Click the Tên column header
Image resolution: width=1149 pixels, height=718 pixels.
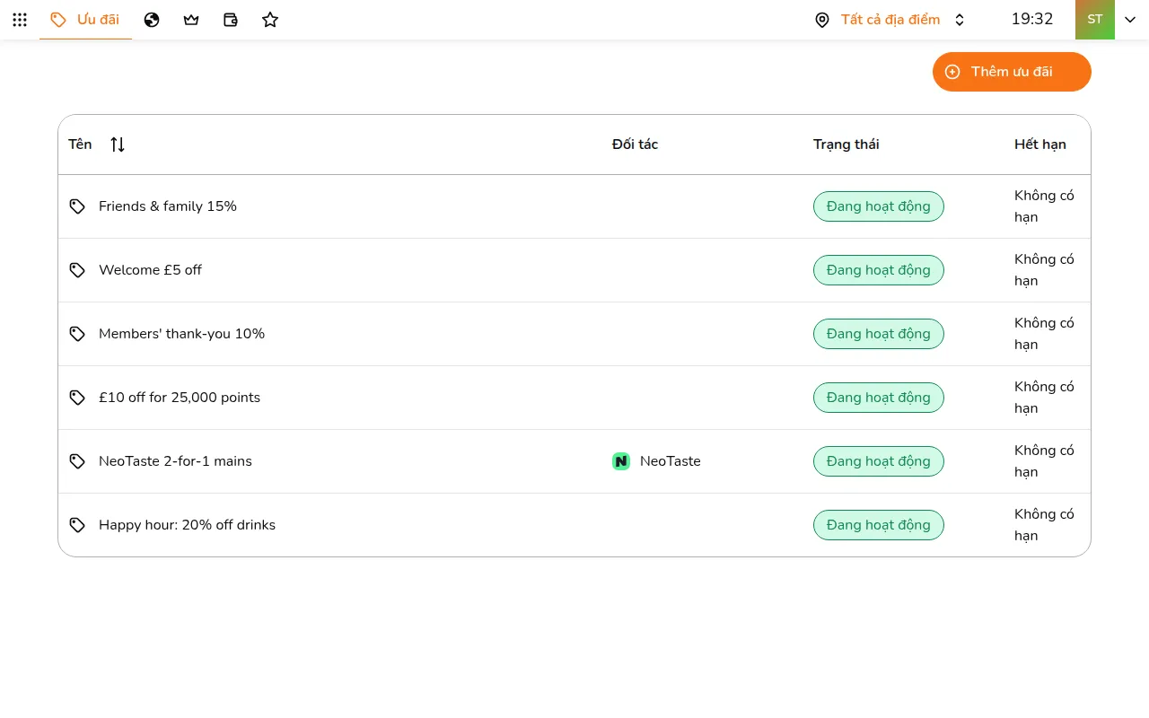click(80, 144)
